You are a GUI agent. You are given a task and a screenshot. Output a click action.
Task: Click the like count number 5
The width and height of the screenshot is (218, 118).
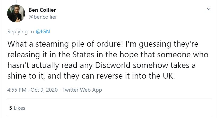pos(10,108)
